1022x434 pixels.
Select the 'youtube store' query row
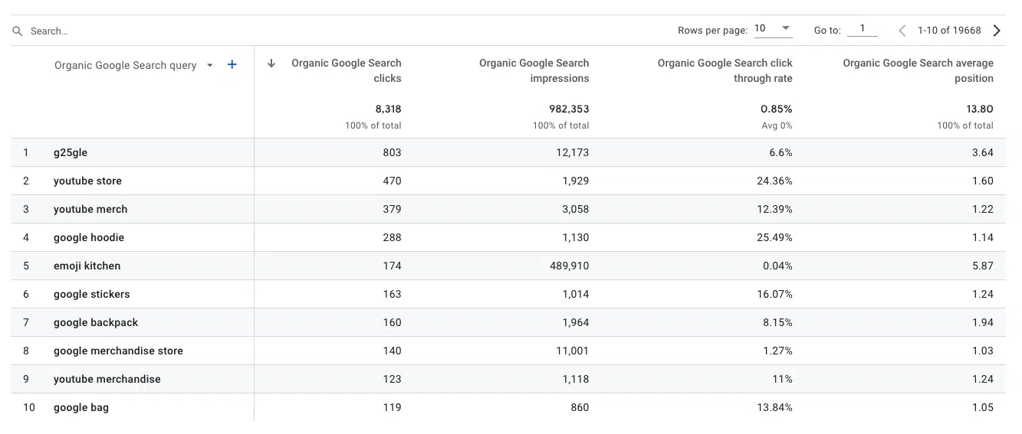click(87, 181)
